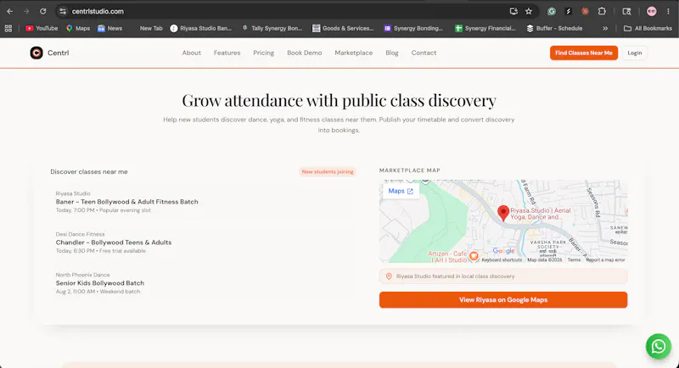Open the map Terms link

[x=574, y=260]
